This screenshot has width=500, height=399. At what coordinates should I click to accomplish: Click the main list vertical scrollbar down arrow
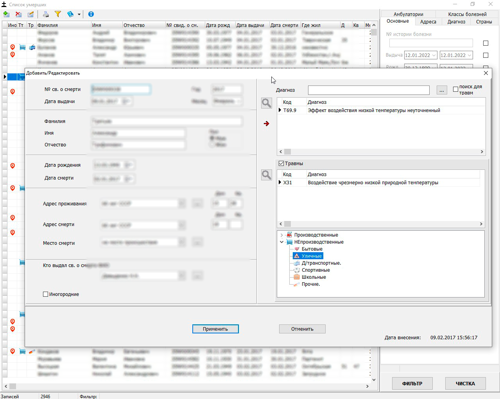tap(374, 379)
